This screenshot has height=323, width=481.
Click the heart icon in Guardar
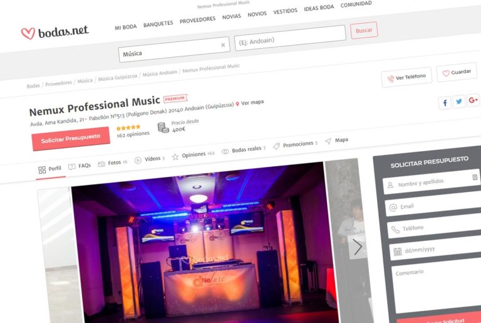[x=446, y=73]
